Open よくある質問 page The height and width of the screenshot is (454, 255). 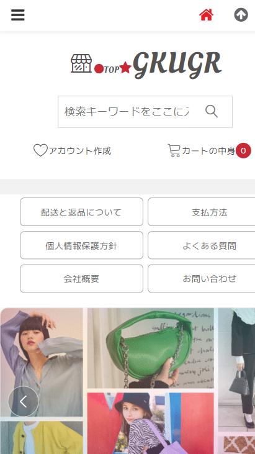[x=202, y=245]
